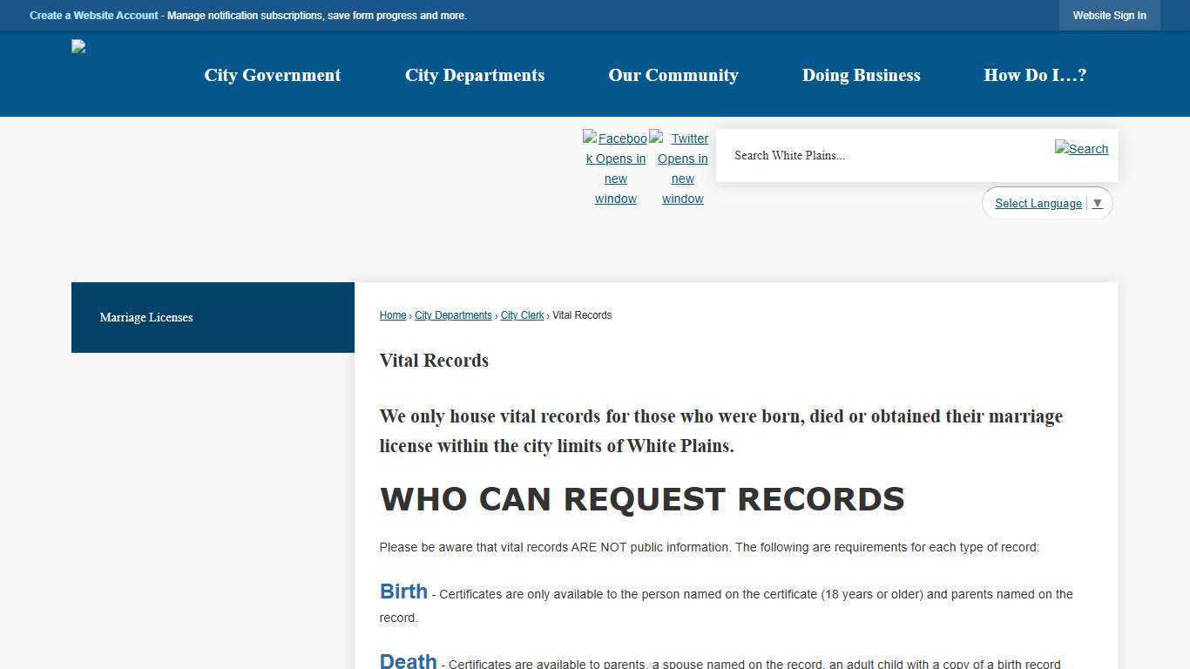Go to Home via breadcrumb
Image resolution: width=1190 pixels, height=669 pixels.
tap(393, 315)
